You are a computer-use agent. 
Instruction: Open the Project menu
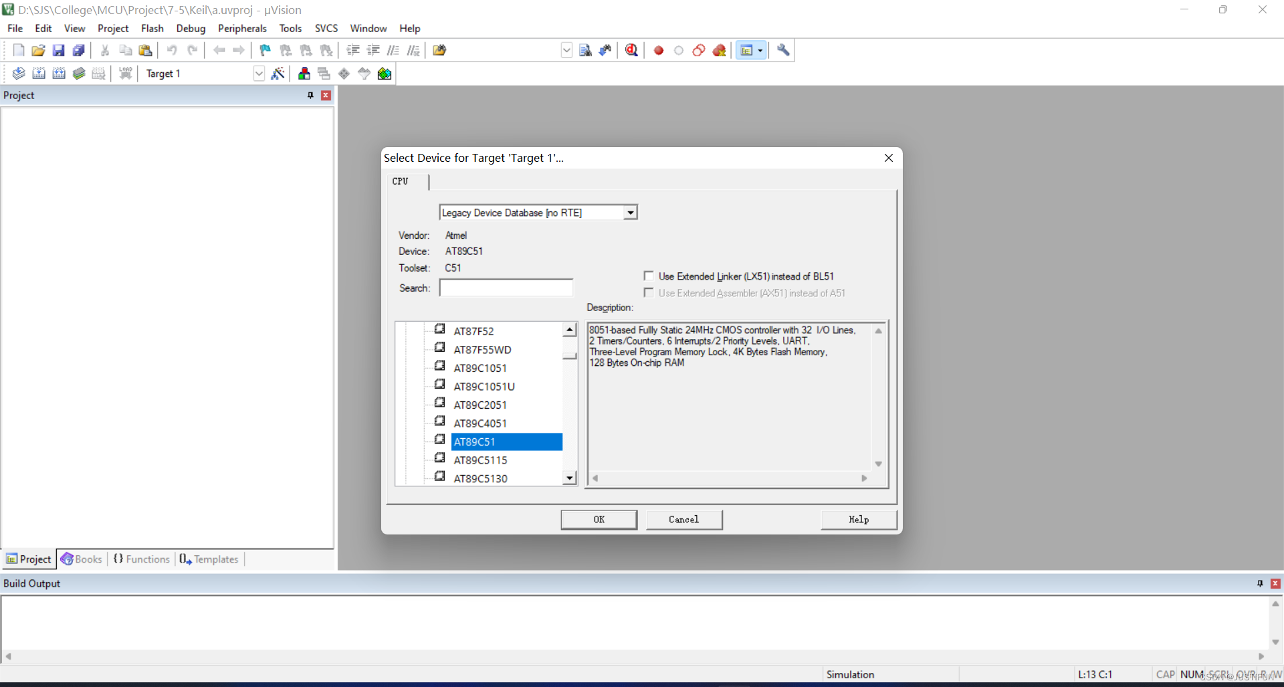113,28
